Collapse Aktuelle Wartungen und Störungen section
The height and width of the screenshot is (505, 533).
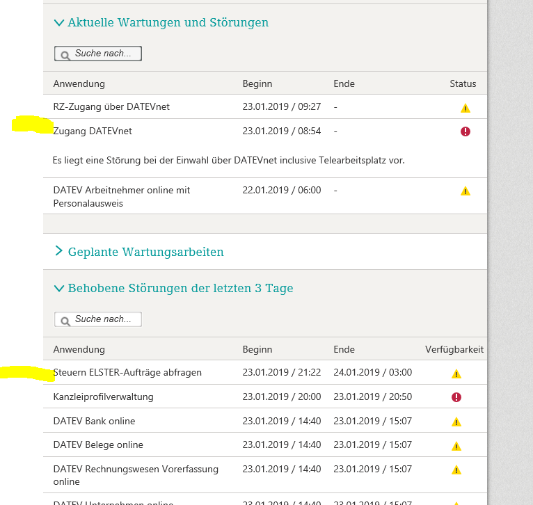(59, 23)
